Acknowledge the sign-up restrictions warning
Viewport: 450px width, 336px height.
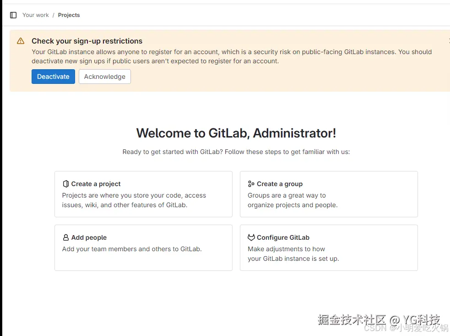tap(105, 77)
